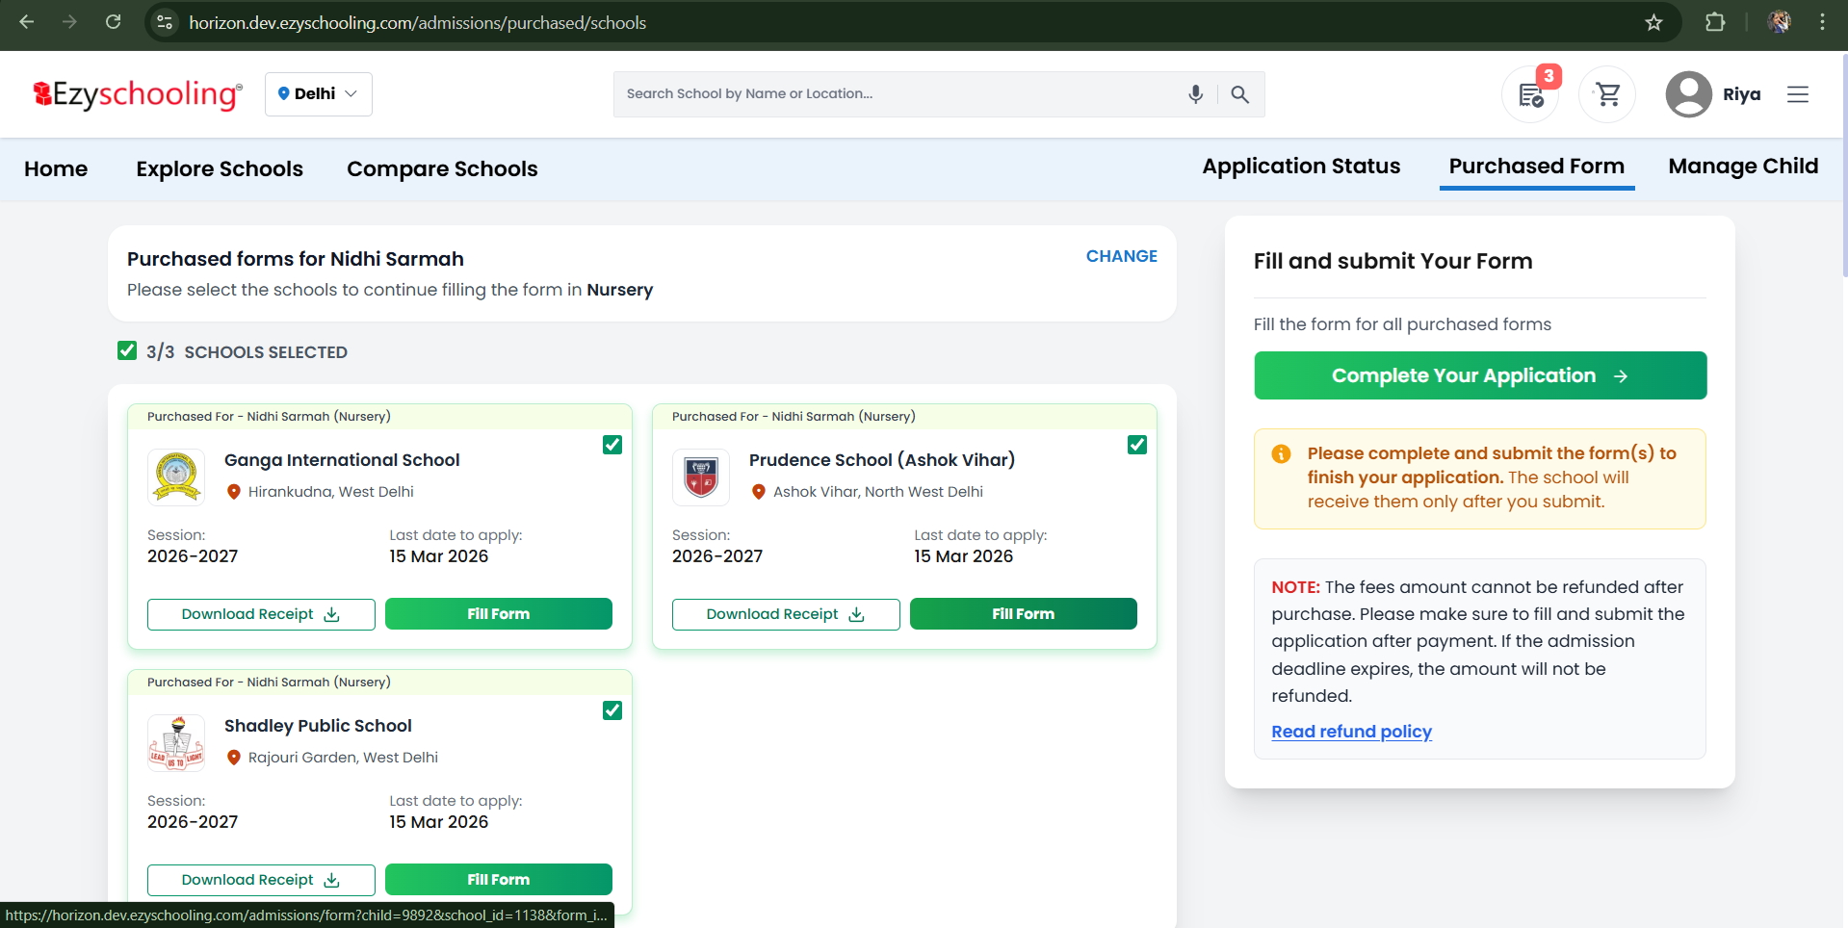
Task: Open Application Status tab
Action: tap(1301, 166)
